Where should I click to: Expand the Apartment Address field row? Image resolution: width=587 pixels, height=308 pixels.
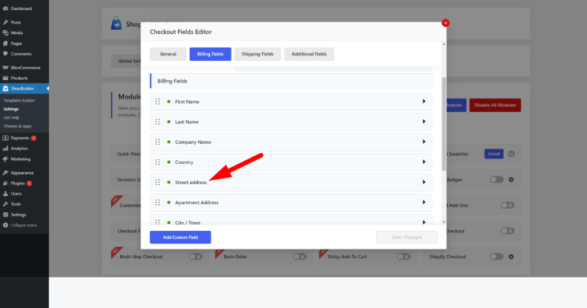pyautogui.click(x=424, y=202)
